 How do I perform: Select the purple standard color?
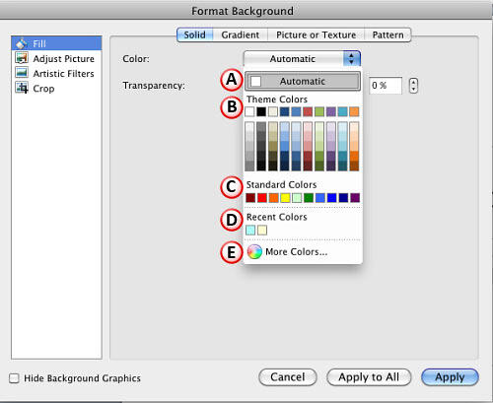(x=355, y=198)
